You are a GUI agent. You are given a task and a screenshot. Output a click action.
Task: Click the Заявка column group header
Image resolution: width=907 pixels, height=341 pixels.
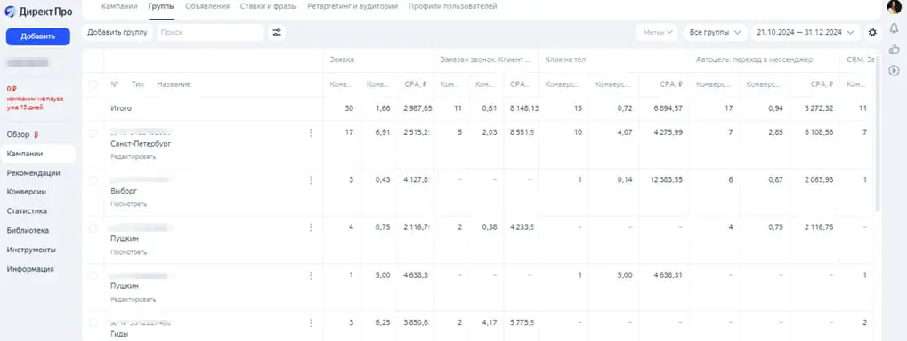342,59
